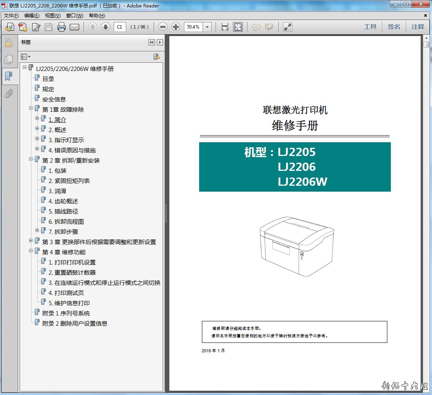Open the attachments paperclip panel
The image size is (432, 395).
[x=9, y=93]
